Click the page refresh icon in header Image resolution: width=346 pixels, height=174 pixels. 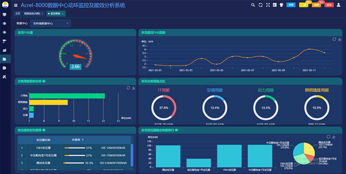tap(261, 5)
